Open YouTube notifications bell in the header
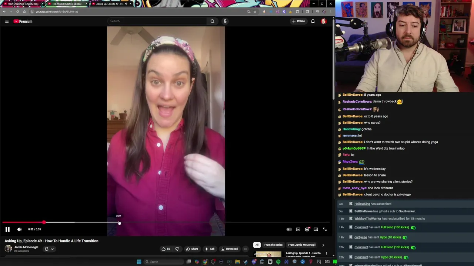 [x=313, y=21]
